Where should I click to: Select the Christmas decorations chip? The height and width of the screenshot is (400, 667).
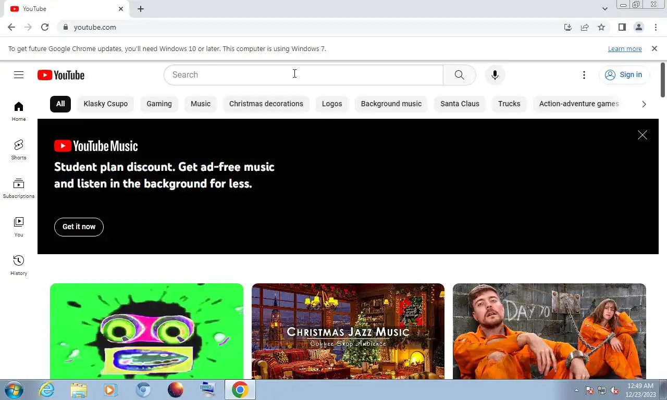tap(266, 104)
